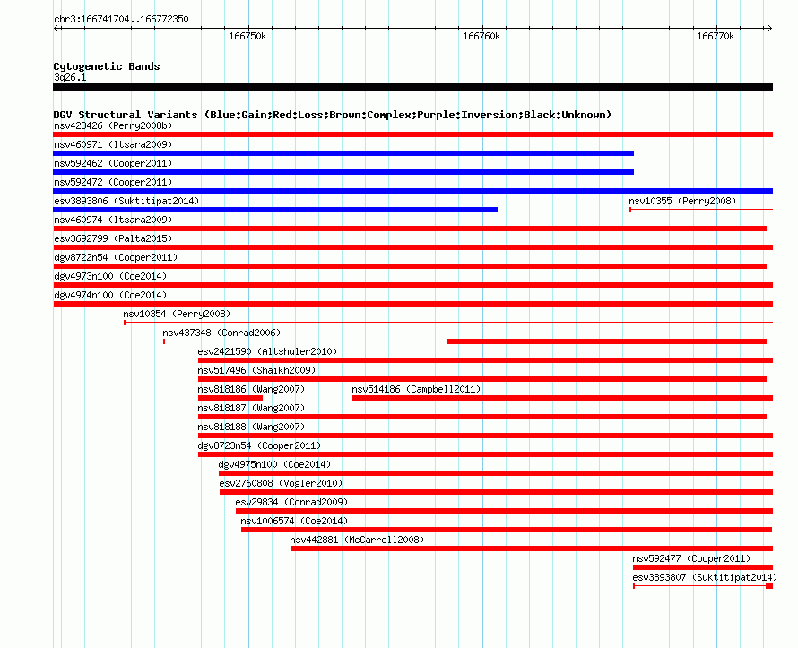Click dgv8723n54 (Cooper2011) variant label
The image size is (798, 648).
(x=259, y=445)
